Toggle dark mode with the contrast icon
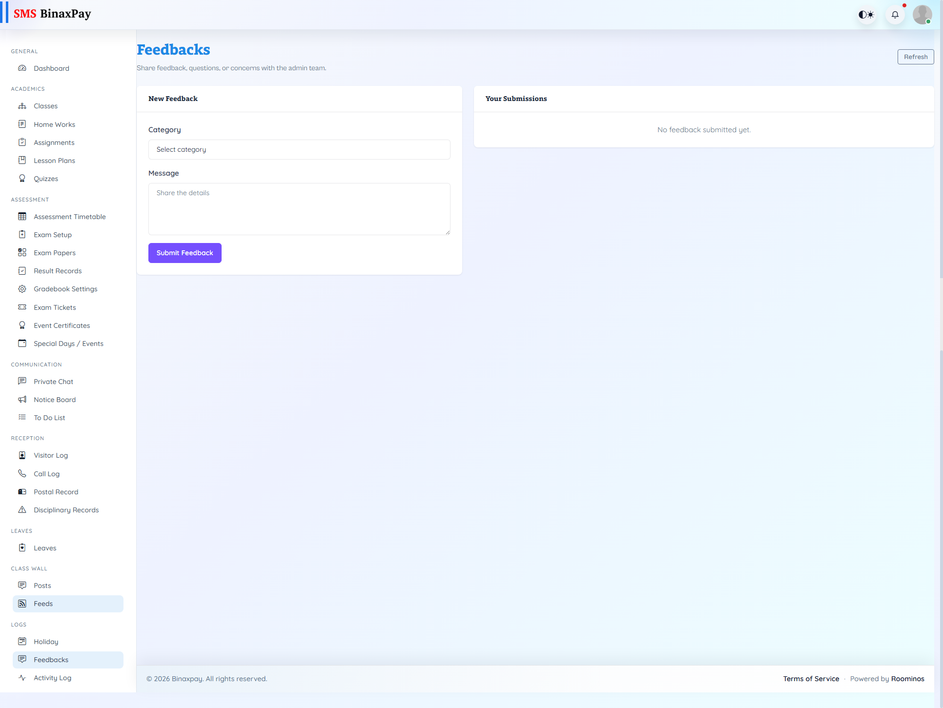Viewport: 943px width, 708px height. (x=866, y=14)
